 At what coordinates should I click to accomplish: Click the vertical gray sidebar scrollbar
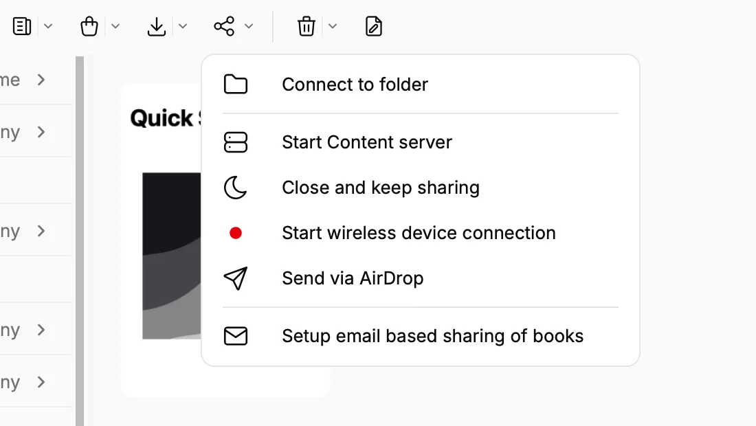80,241
